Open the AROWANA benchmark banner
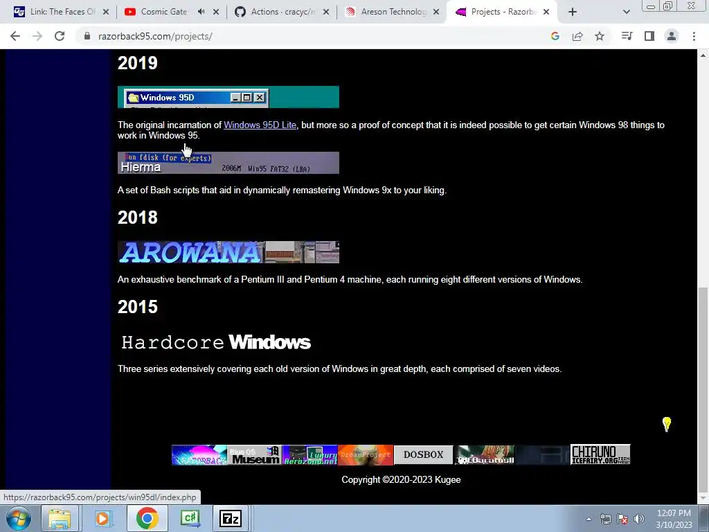Image resolution: width=709 pixels, height=532 pixels. pos(228,252)
